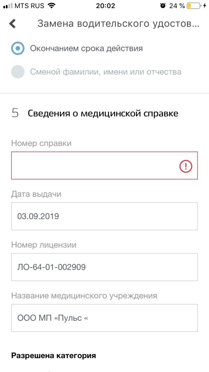Image resolution: width=209 pixels, height=372 pixels.
Task: Edit the ООО МП «Пульс « institution field
Action: pyautogui.click(x=104, y=318)
